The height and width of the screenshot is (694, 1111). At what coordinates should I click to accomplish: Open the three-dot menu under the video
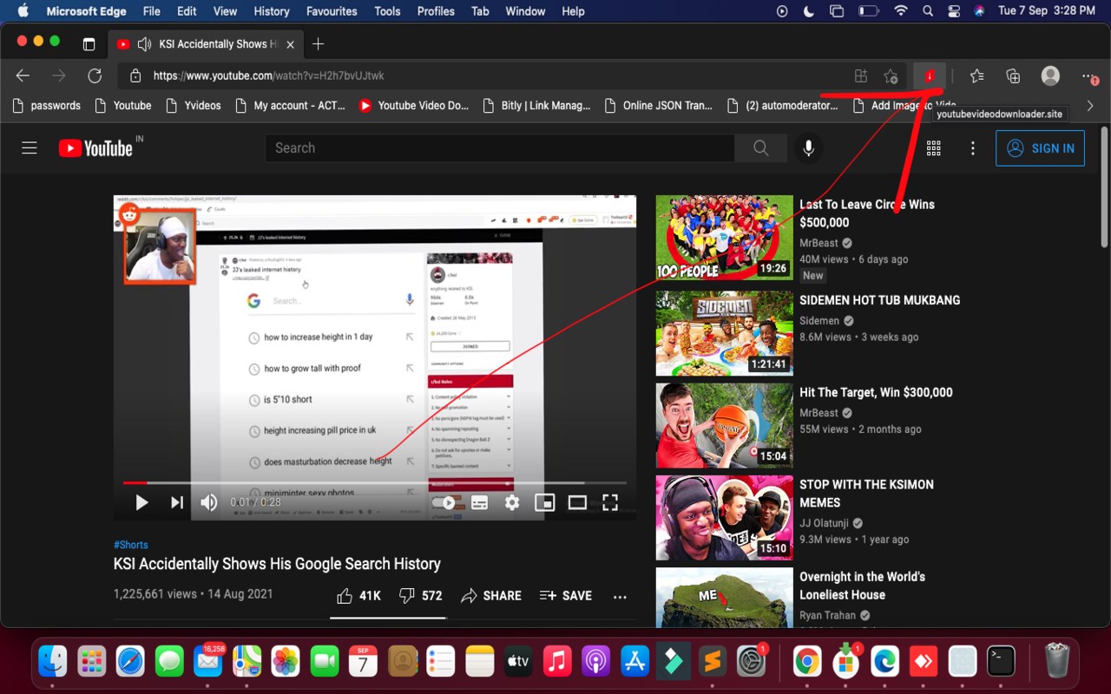click(620, 596)
